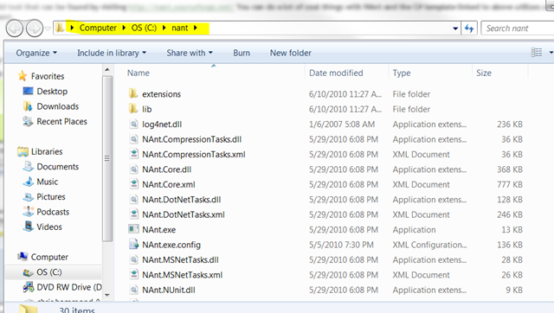554x313 pixels.
Task: Select the NAnt.exe.config file icon
Action: point(133,245)
